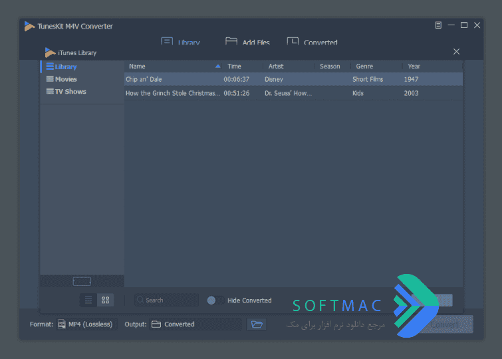Open the Converted history icon
The image size is (502, 359).
click(x=293, y=41)
